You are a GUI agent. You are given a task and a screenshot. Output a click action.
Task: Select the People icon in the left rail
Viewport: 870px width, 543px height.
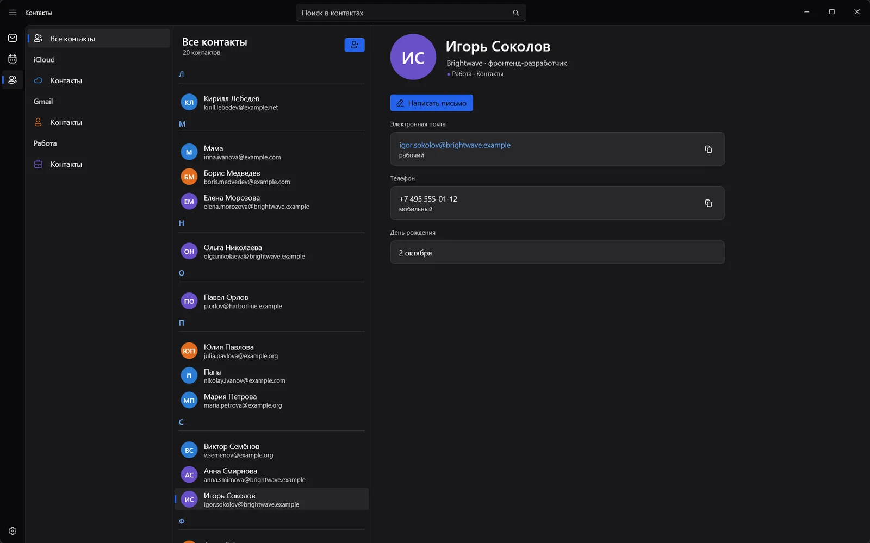pos(13,80)
